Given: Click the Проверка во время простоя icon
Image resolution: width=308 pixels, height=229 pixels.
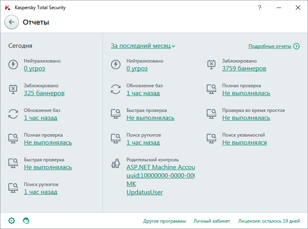Looking at the screenshot, I should coord(211,114).
